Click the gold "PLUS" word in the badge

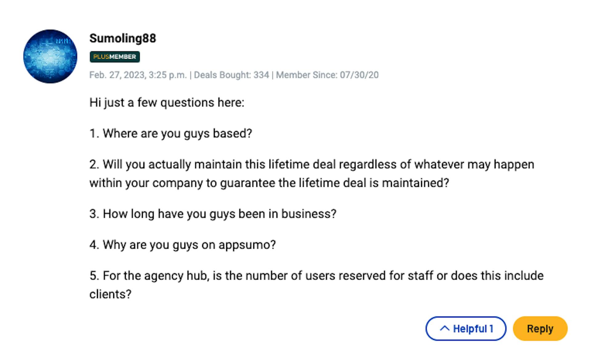[101, 57]
